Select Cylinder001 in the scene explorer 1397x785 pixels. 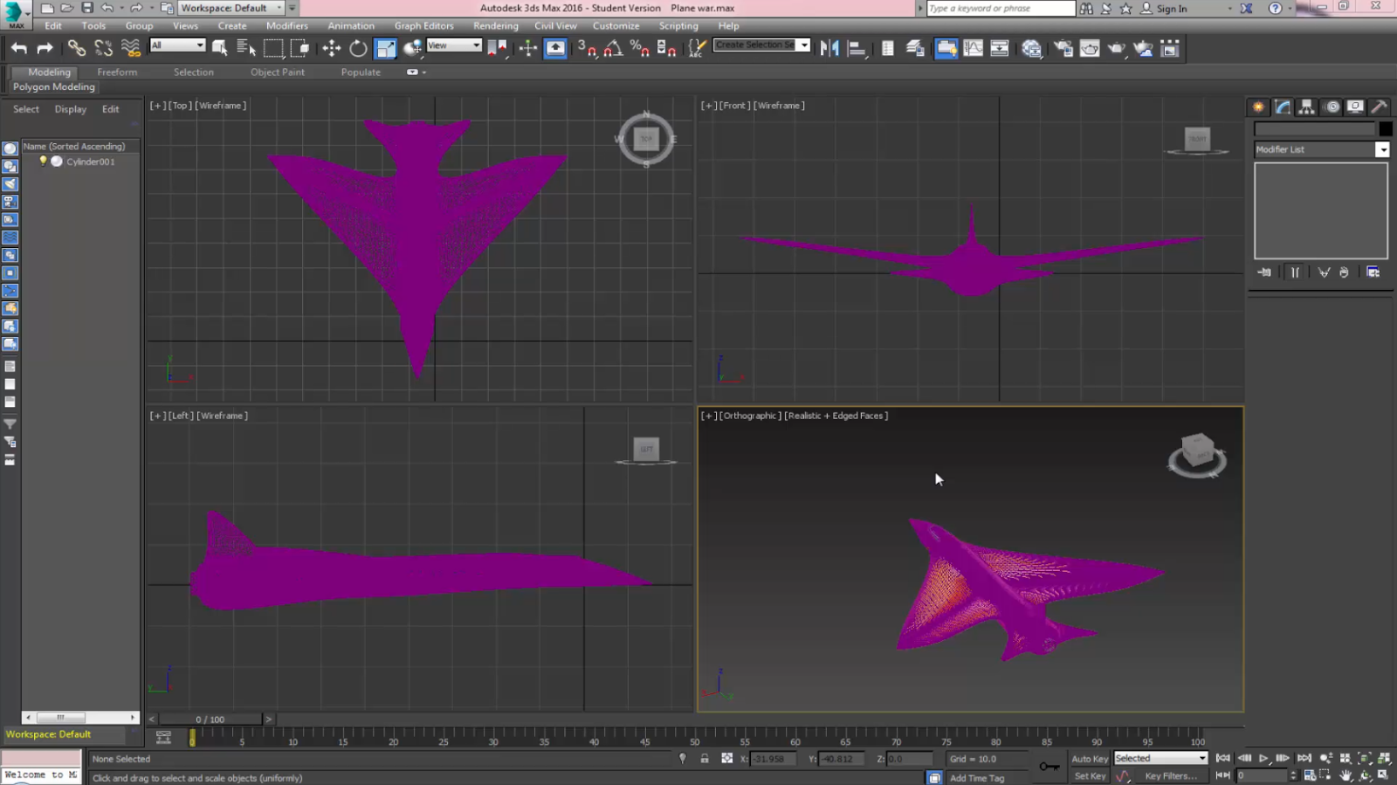pyautogui.click(x=90, y=162)
